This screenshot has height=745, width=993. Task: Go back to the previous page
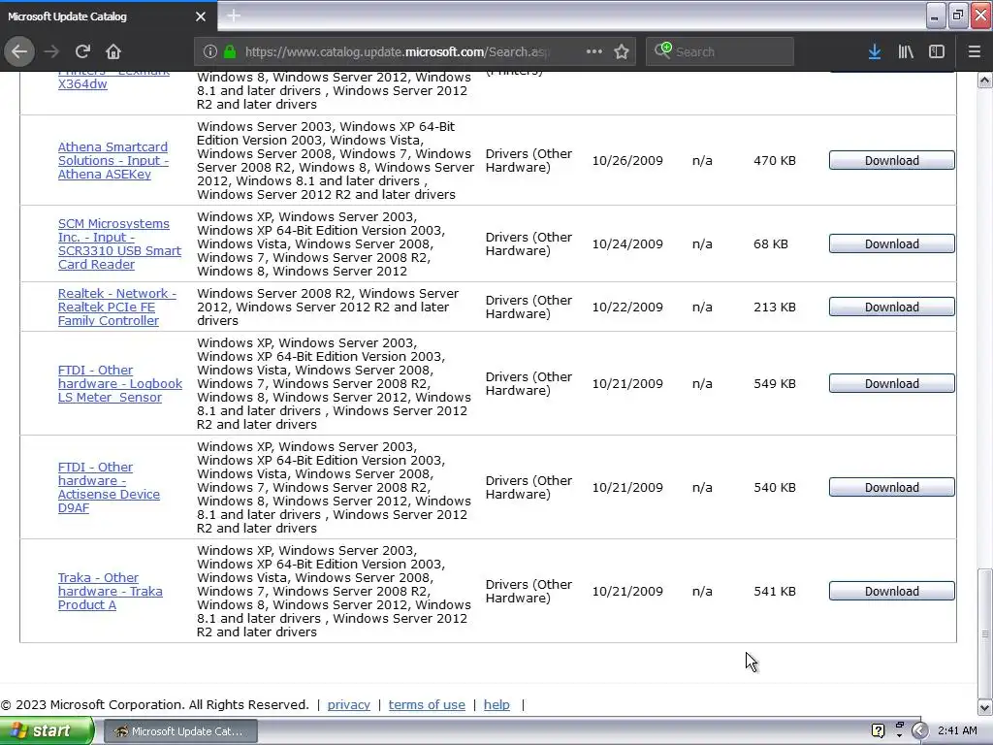coord(19,51)
